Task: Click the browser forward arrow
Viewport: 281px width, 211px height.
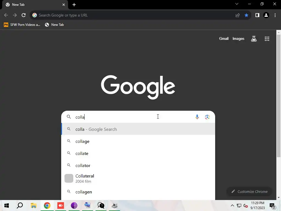Action: (15, 15)
